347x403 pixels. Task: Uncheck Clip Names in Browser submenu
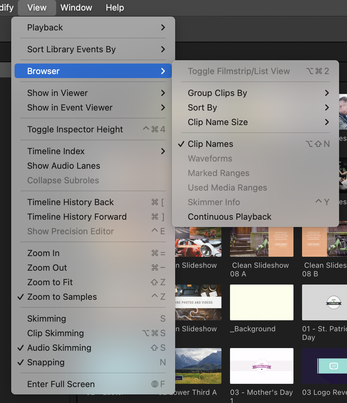[x=210, y=144]
